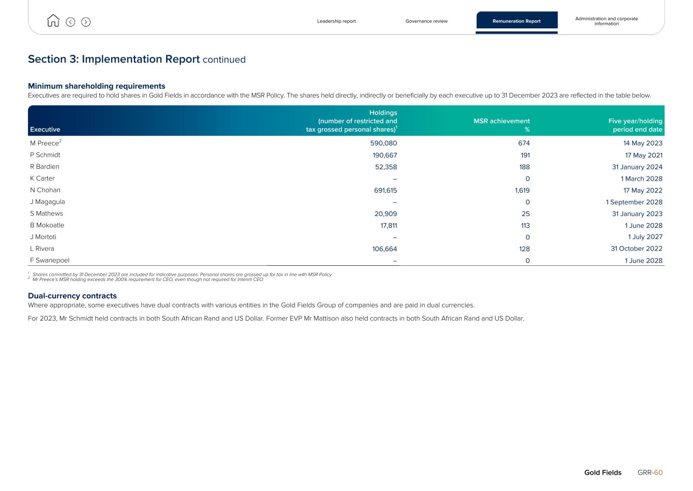Click the GRR-60 page number
The image size is (693, 491).
pyautogui.click(x=650, y=472)
